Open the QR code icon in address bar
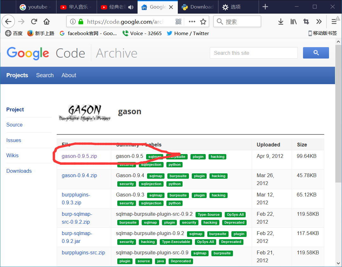The width and height of the screenshot is (342, 267). click(178, 22)
